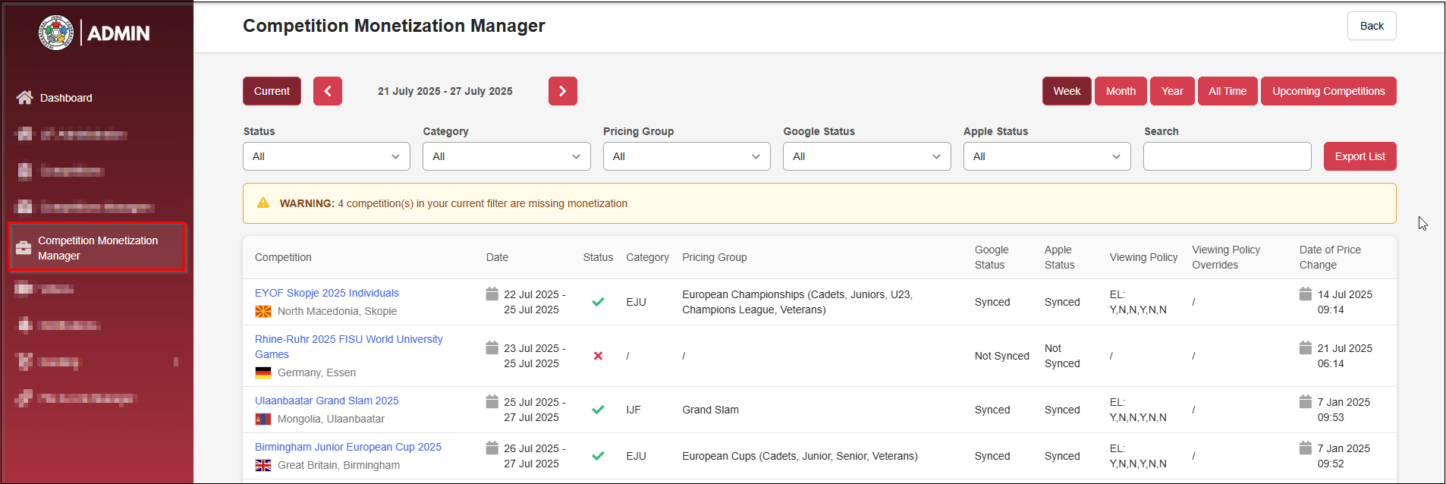Open the Apple Status dropdown
This screenshot has height=484, width=1446.
[1046, 156]
